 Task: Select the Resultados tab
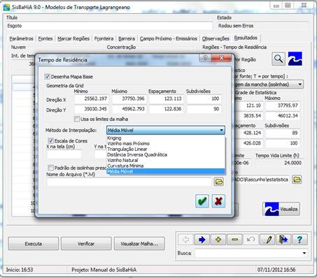(x=246, y=38)
